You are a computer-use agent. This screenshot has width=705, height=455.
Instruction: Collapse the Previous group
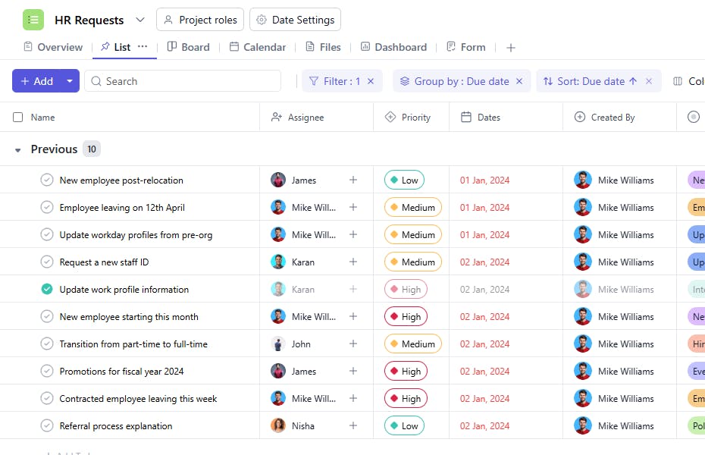point(18,150)
